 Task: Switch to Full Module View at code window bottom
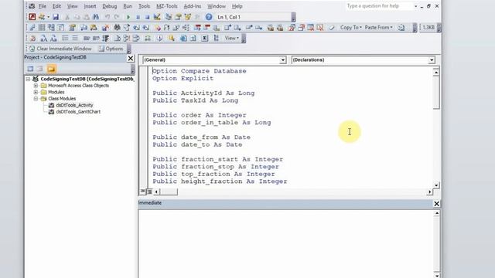149,192
